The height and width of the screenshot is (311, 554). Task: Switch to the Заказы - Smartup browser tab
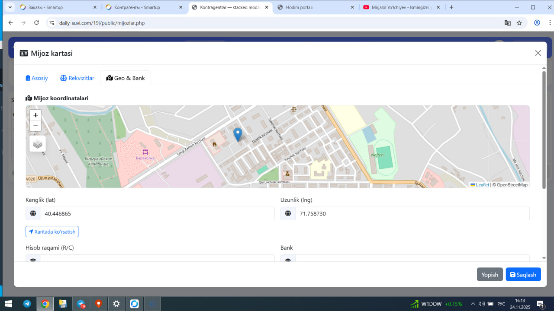(x=58, y=7)
